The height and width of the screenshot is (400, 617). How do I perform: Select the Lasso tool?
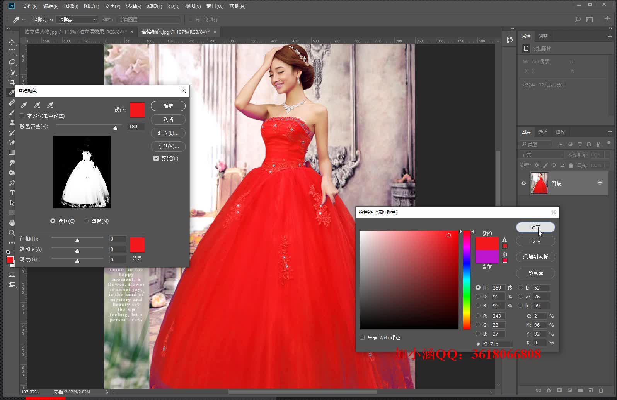coord(12,62)
